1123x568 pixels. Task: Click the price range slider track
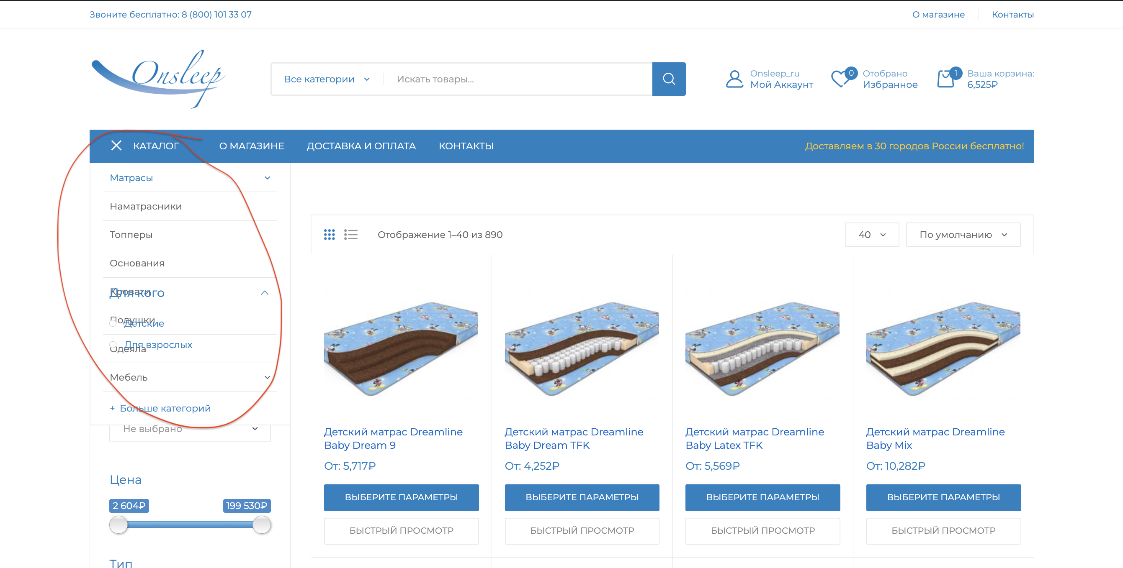[190, 525]
